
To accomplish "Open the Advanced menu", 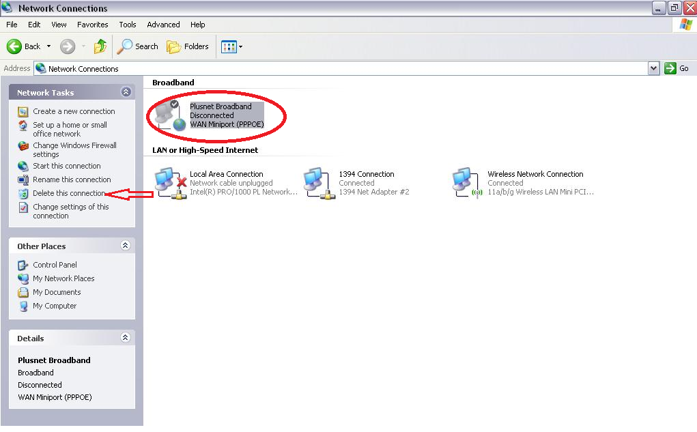I will coord(163,25).
